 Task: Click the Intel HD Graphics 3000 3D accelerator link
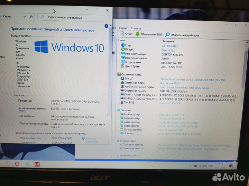click(170, 130)
